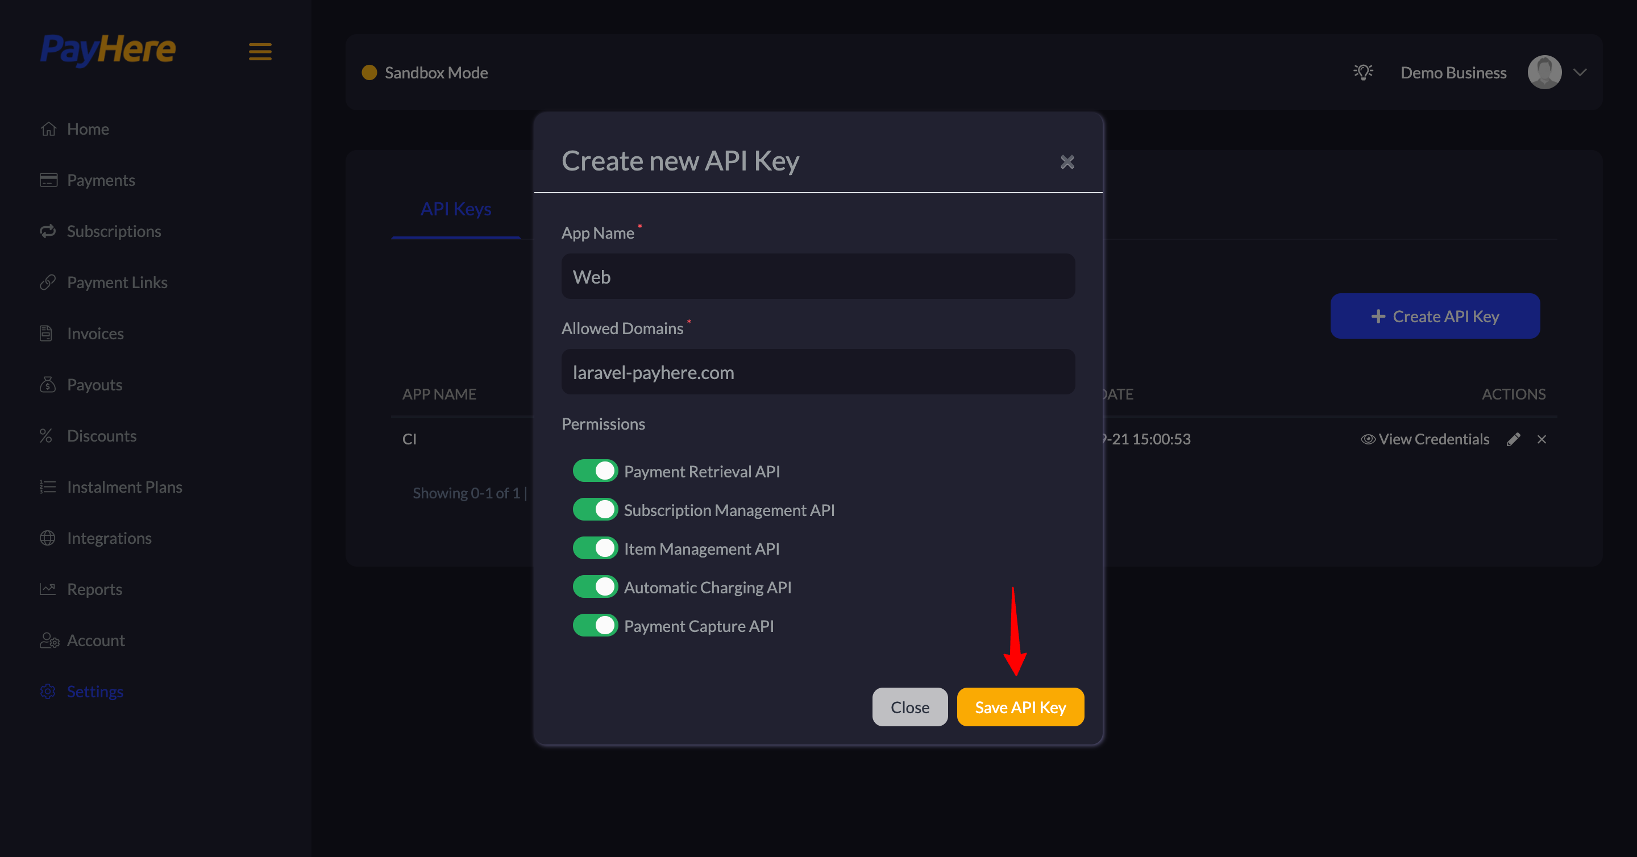Click the Close button in dialog
The height and width of the screenshot is (857, 1637).
point(909,707)
